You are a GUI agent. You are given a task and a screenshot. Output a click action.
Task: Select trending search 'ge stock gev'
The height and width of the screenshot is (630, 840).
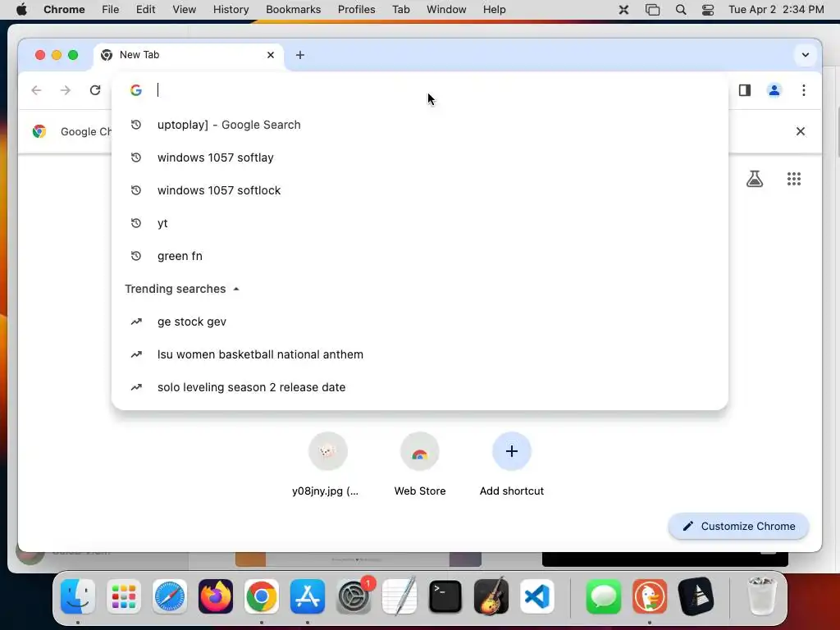coord(419,322)
